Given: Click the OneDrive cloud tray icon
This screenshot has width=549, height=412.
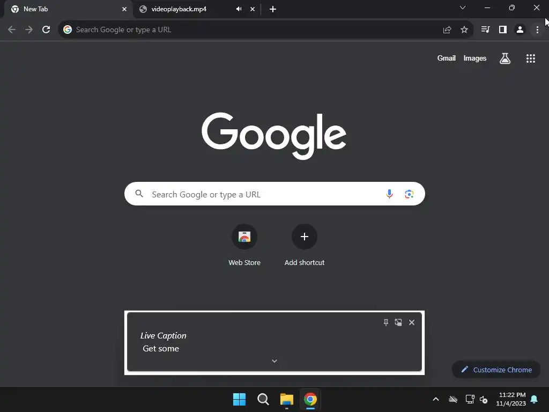Looking at the screenshot, I should [x=452, y=399].
